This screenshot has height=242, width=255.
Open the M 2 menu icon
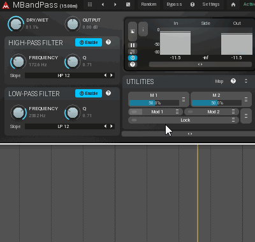[246, 99]
